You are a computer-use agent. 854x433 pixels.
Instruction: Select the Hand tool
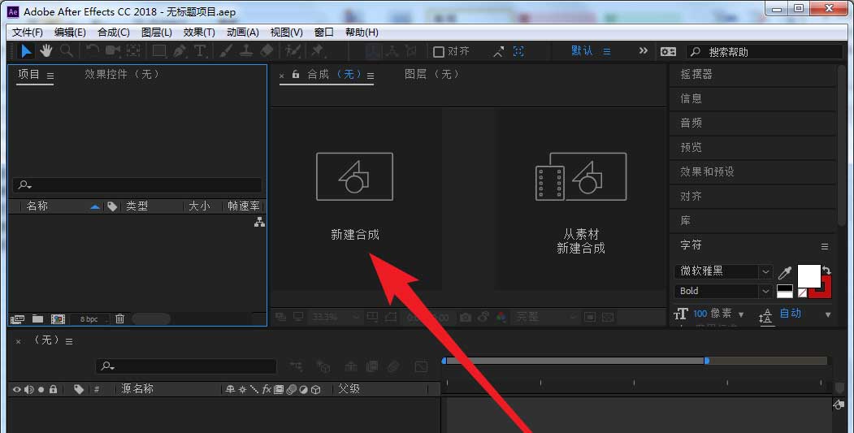pos(46,51)
